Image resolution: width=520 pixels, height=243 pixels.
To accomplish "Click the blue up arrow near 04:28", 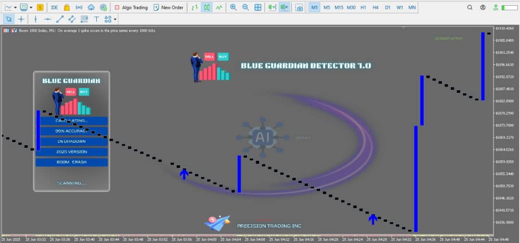I will click(373, 219).
